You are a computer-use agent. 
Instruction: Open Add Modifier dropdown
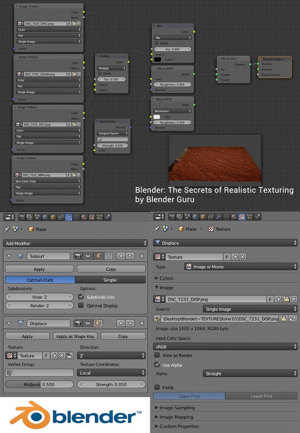pyautogui.click(x=75, y=243)
